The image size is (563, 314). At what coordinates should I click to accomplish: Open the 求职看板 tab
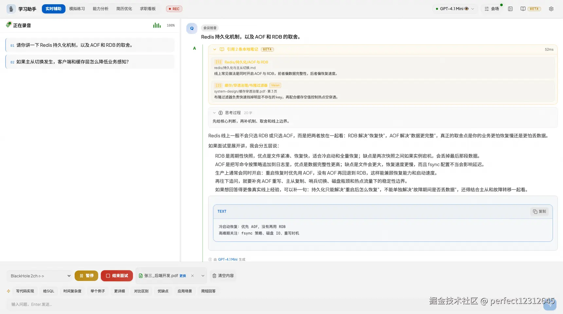pos(148,9)
